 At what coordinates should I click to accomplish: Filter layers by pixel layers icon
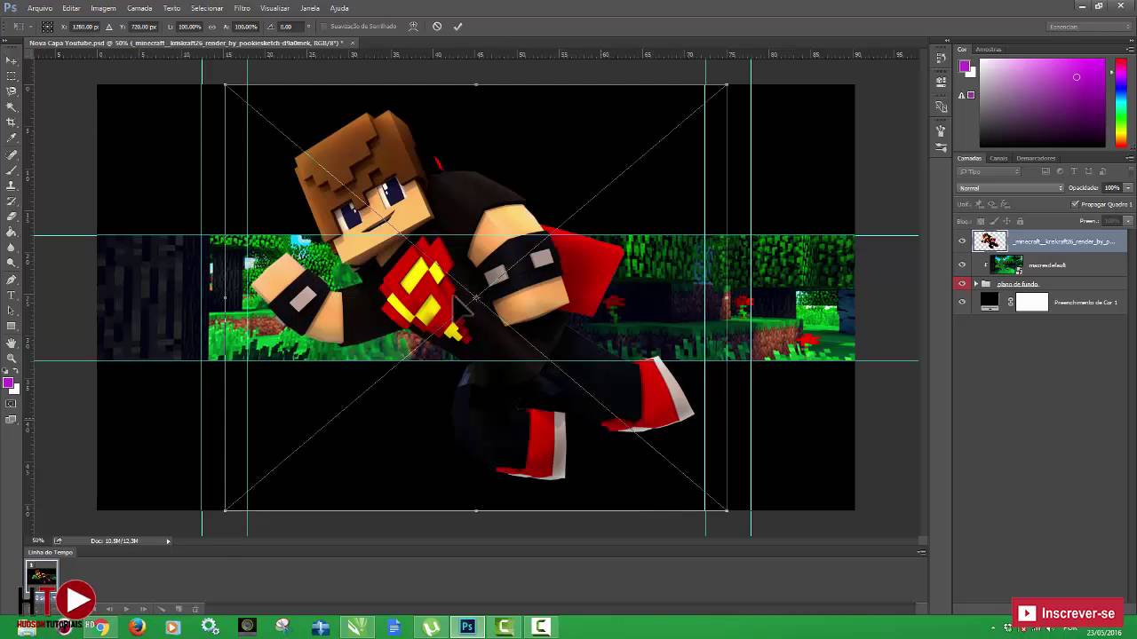pos(1046,171)
